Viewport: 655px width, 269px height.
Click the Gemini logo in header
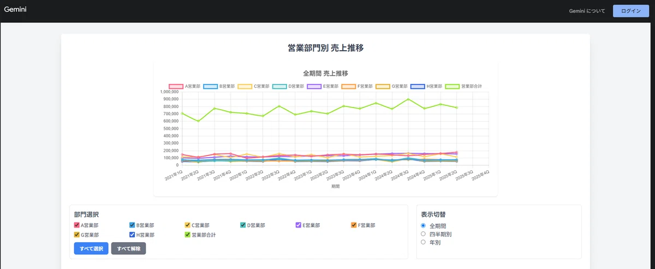pyautogui.click(x=15, y=10)
